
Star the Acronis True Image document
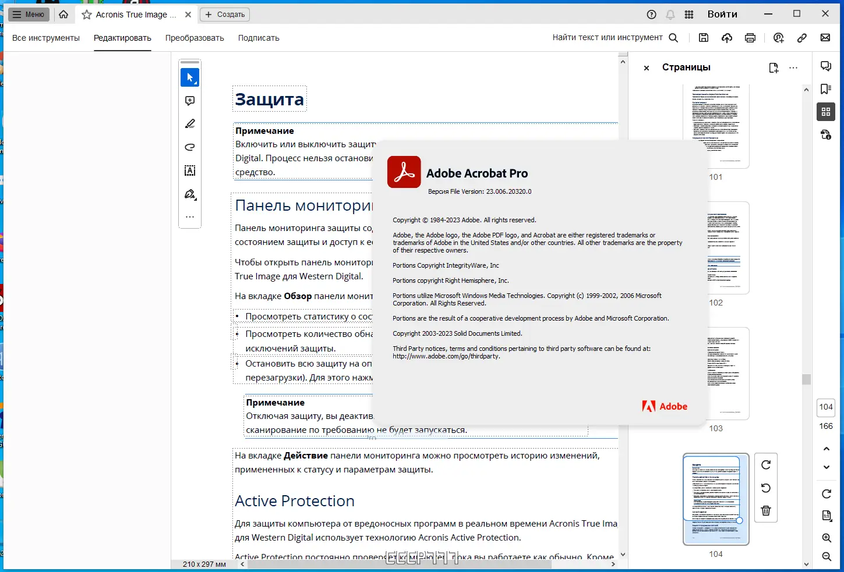[87, 15]
